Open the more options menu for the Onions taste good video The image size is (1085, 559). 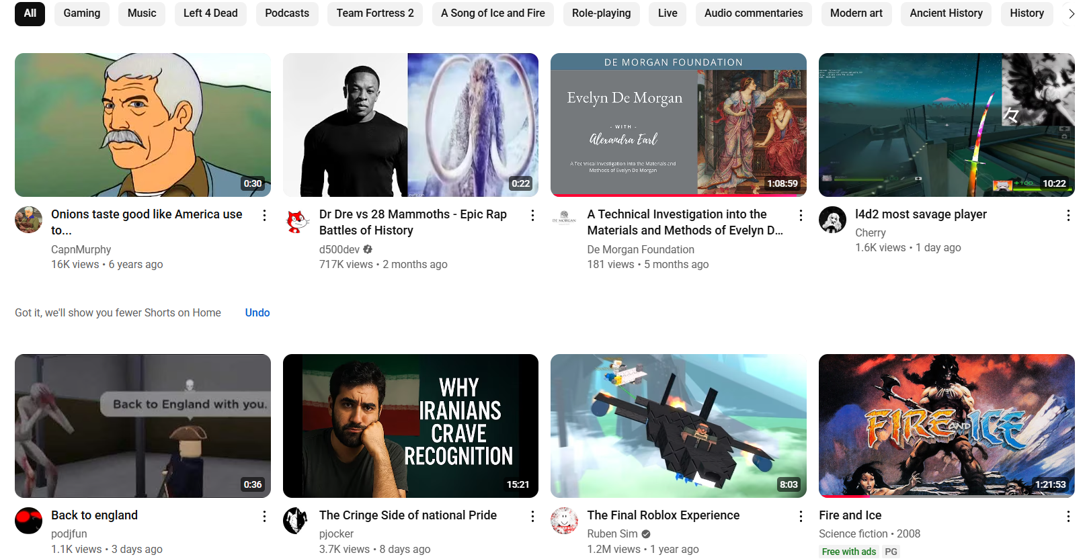[264, 215]
